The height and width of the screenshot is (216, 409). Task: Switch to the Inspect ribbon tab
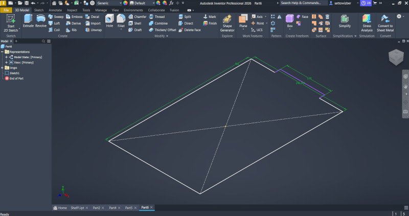(x=72, y=10)
